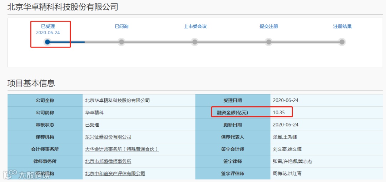This screenshot has width=386, height=182.
Task: Click the 融资金额(亿元) label cell
Action: click(233, 113)
